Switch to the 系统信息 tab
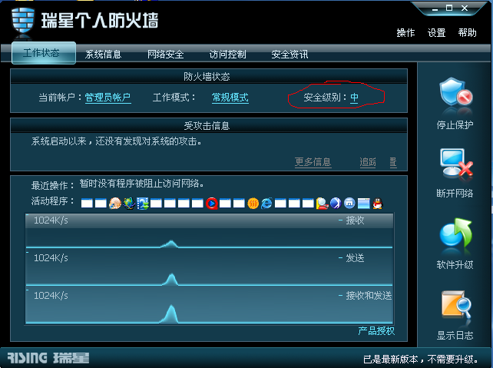Image resolution: width=493 pixels, height=368 pixels. 103,55
